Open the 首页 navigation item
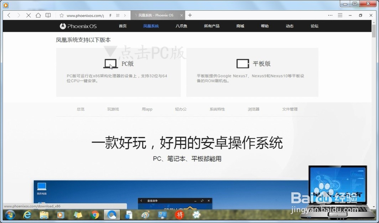Viewport: 379px width, 223px height. click(122, 26)
